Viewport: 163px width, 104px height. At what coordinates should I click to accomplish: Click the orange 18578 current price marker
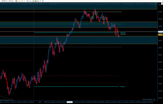click(160, 35)
